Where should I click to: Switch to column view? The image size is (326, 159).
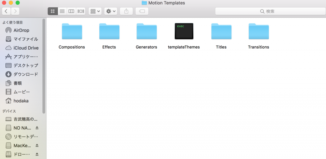71,11
